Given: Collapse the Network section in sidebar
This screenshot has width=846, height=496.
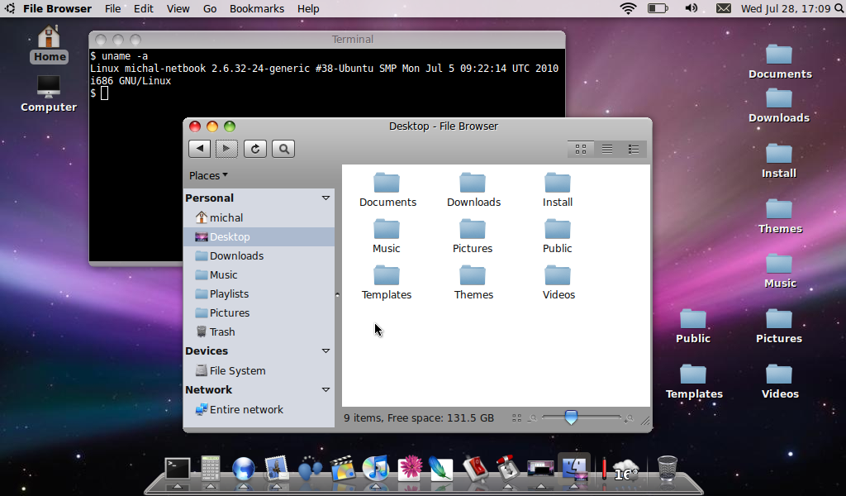Looking at the screenshot, I should [326, 389].
